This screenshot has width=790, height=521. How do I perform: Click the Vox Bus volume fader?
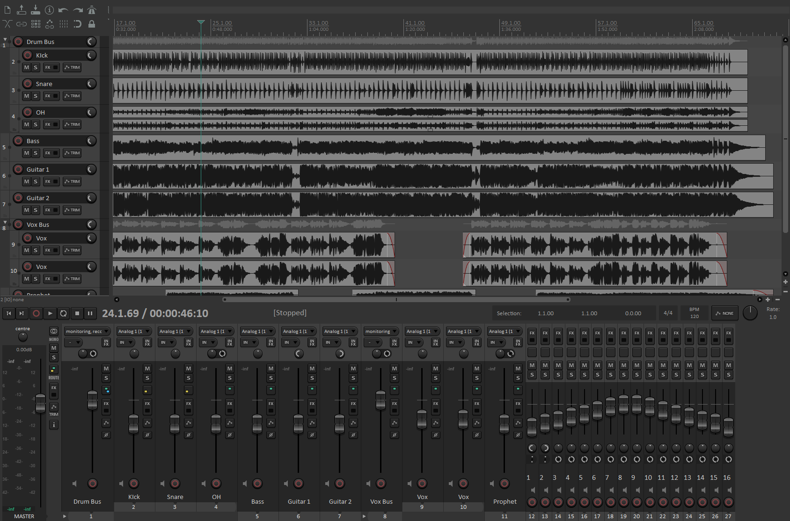[380, 400]
